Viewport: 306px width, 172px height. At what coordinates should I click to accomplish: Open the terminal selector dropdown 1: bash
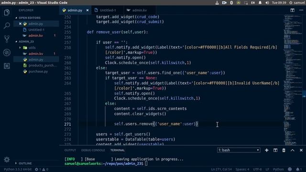click(x=239, y=150)
